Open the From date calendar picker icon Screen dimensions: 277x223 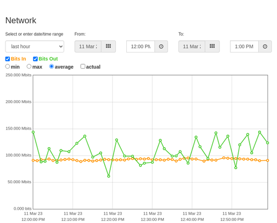click(109, 46)
